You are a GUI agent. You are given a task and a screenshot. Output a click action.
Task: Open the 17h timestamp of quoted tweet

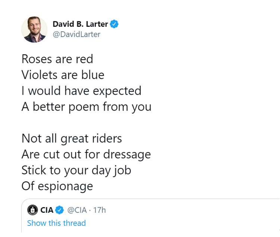(x=100, y=210)
